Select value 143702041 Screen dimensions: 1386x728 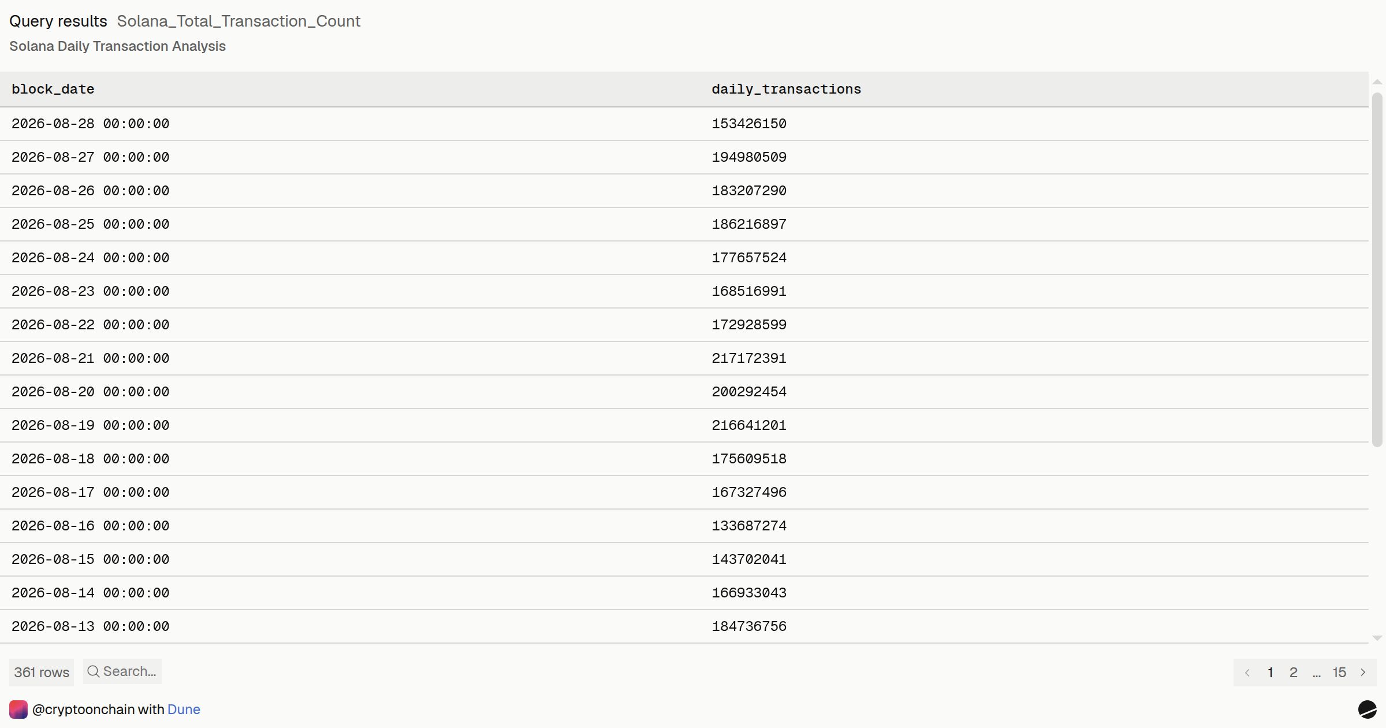749,559
